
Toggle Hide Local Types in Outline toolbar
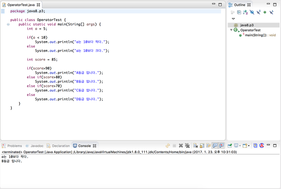(272, 12)
